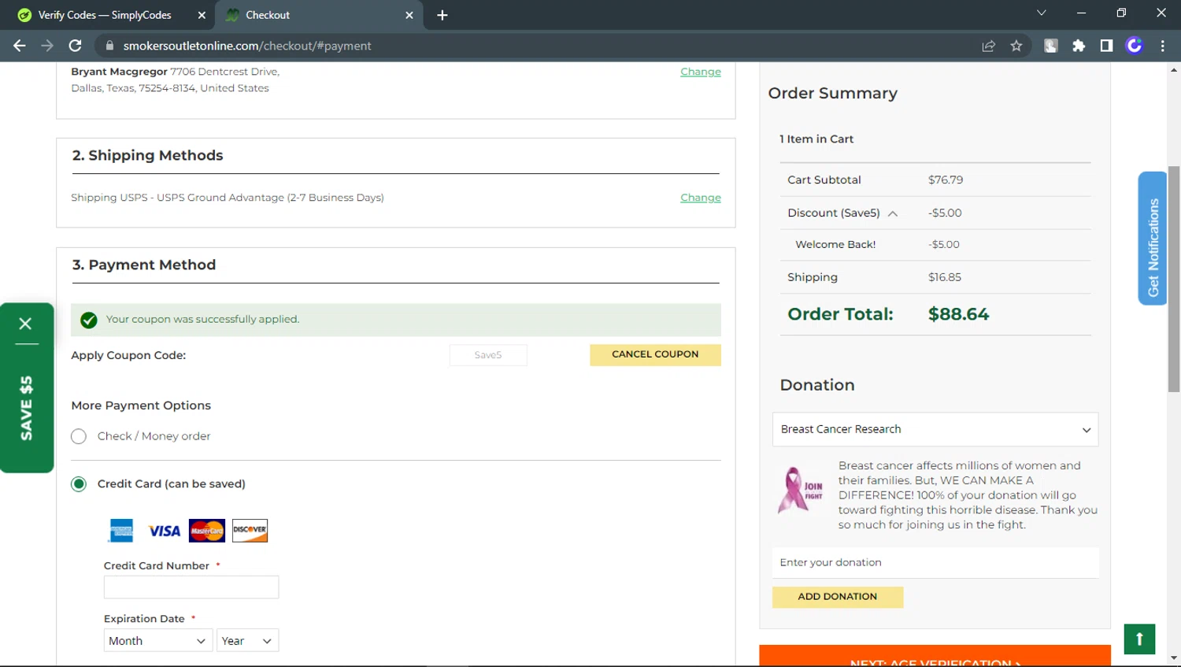
Task: Toggle the browser side panel
Action: pyautogui.click(x=1106, y=46)
